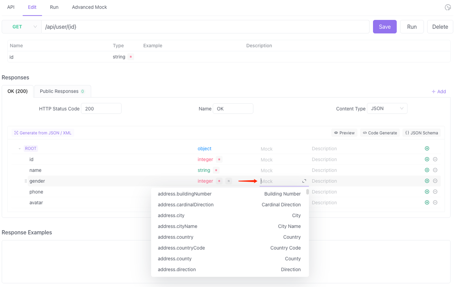The width and height of the screenshot is (456, 287).
Task: Change the id field's integer type
Action: (205, 159)
